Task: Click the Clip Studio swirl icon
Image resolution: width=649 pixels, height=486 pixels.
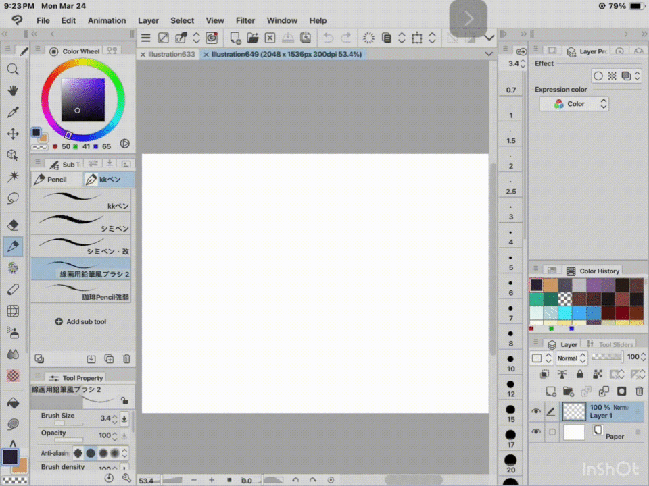Action: click(212, 38)
